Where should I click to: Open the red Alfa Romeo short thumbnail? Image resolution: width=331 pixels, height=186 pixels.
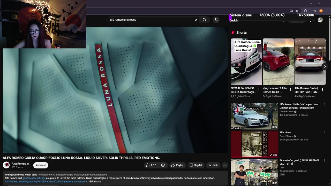pos(278,62)
